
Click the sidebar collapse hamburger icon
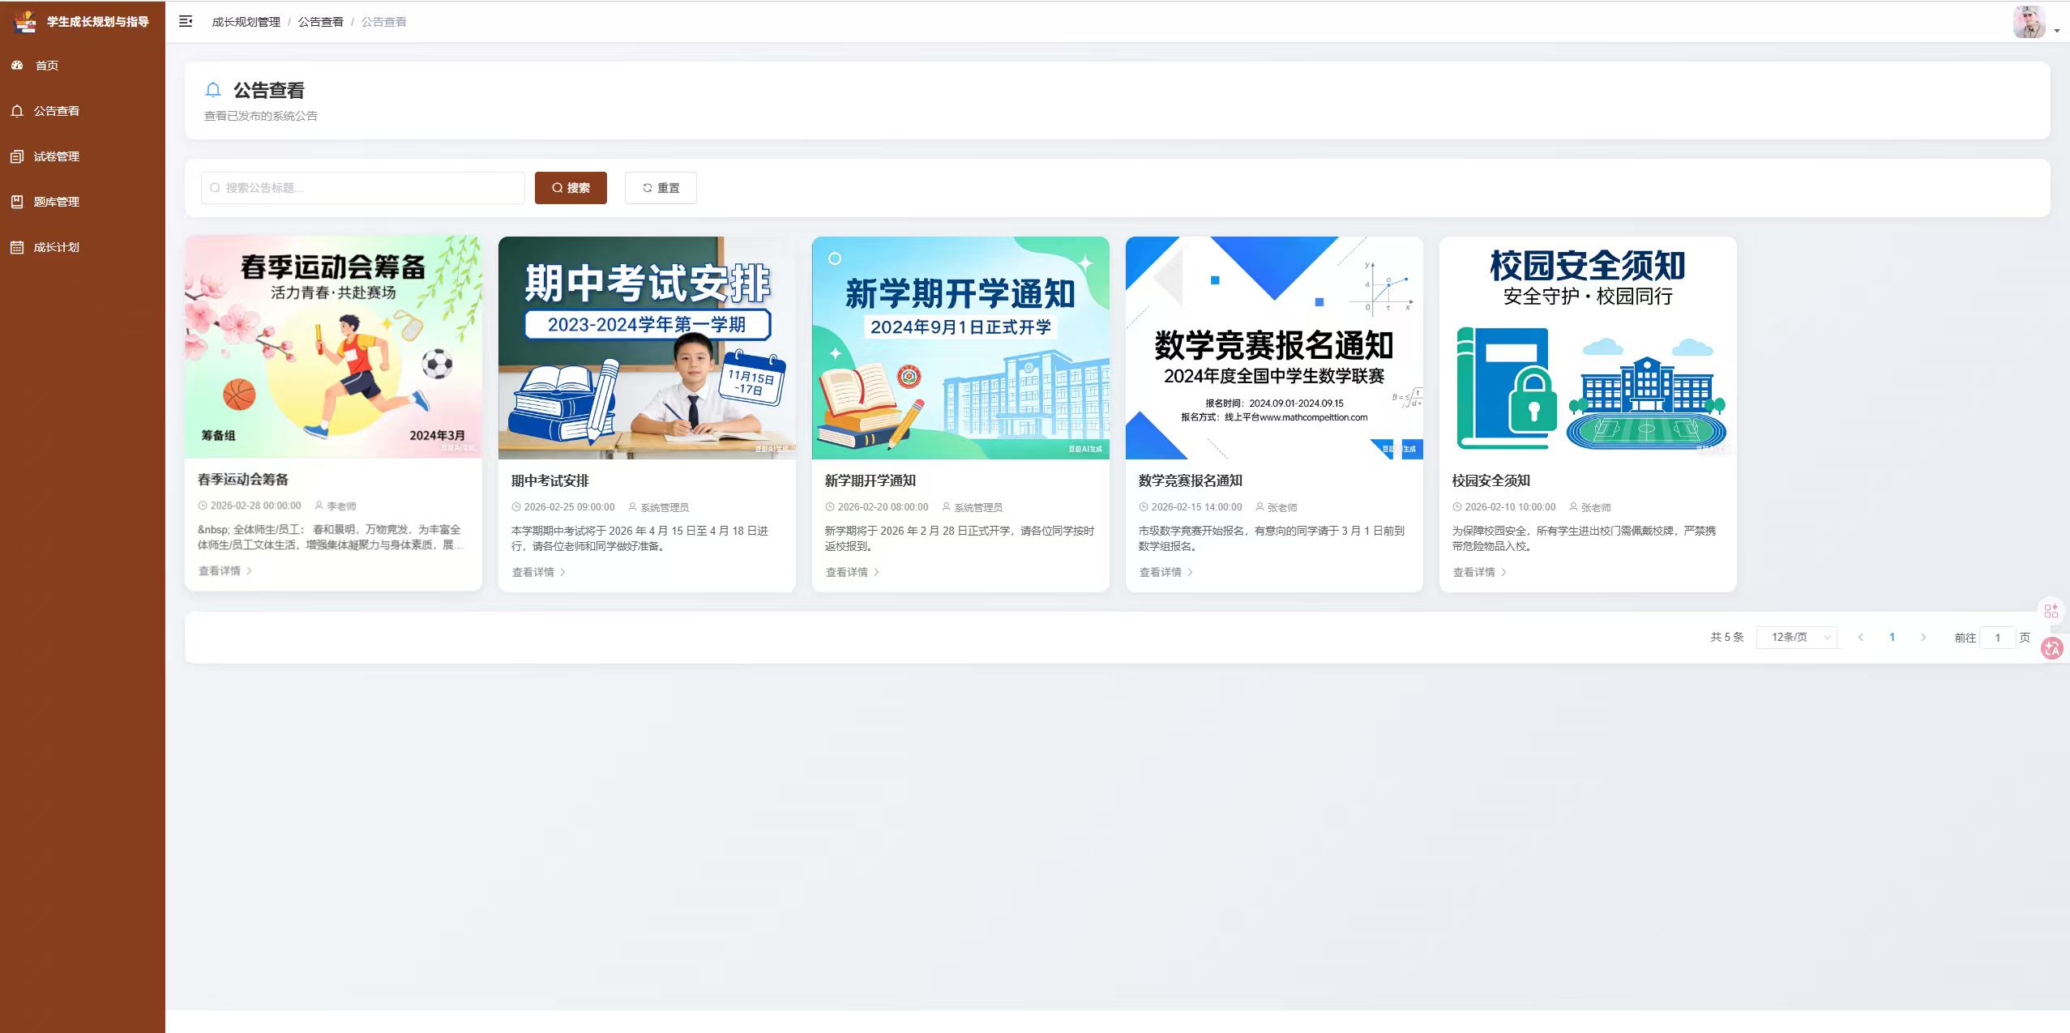tap(186, 22)
